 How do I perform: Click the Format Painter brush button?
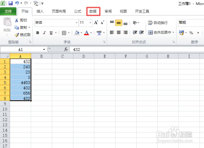tap(22, 35)
